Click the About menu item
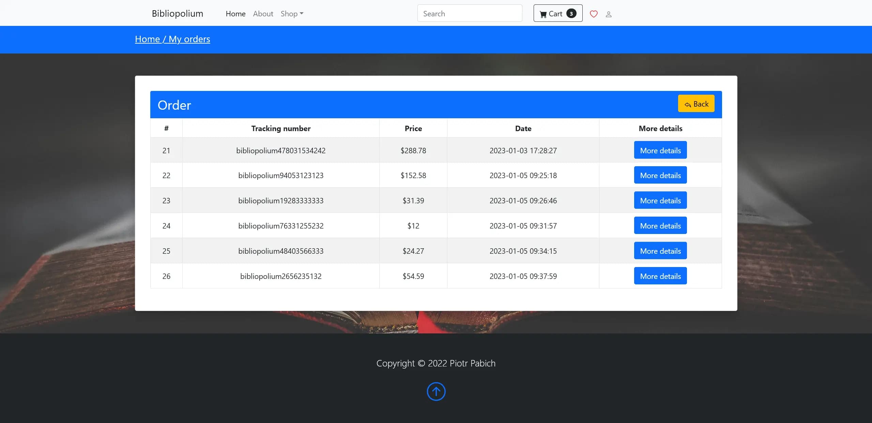Screen dimensions: 872x423 point(263,13)
